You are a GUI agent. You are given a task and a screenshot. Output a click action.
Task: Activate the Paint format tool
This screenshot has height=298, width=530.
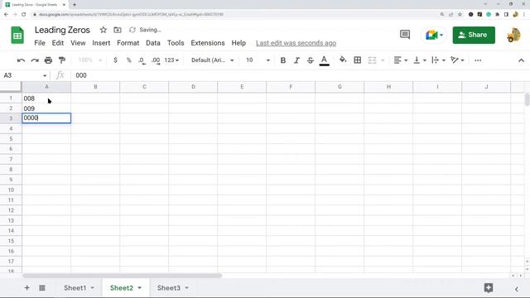(x=62, y=60)
